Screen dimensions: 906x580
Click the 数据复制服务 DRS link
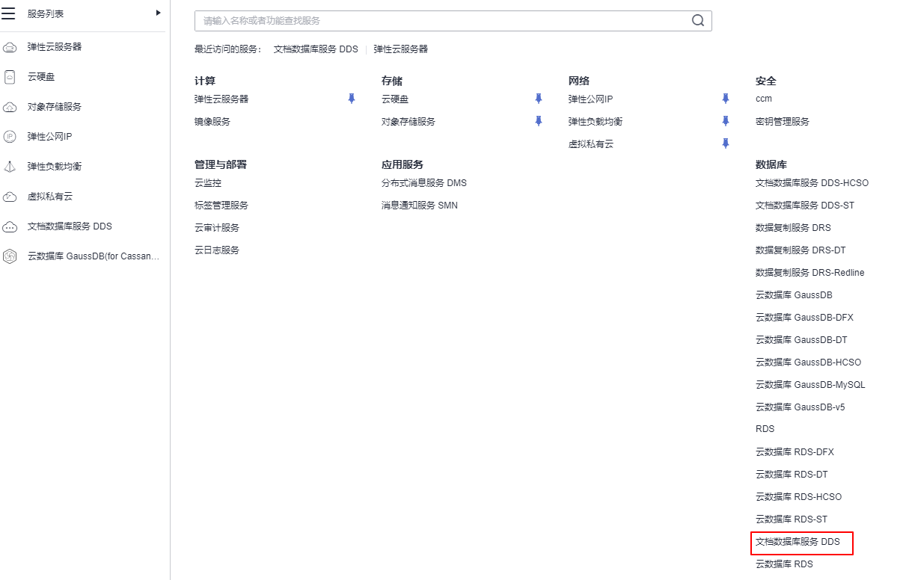(795, 227)
